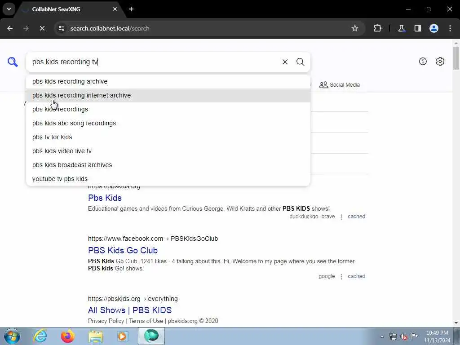
Task: Switch to Social Media category tab
Action: [x=340, y=85]
